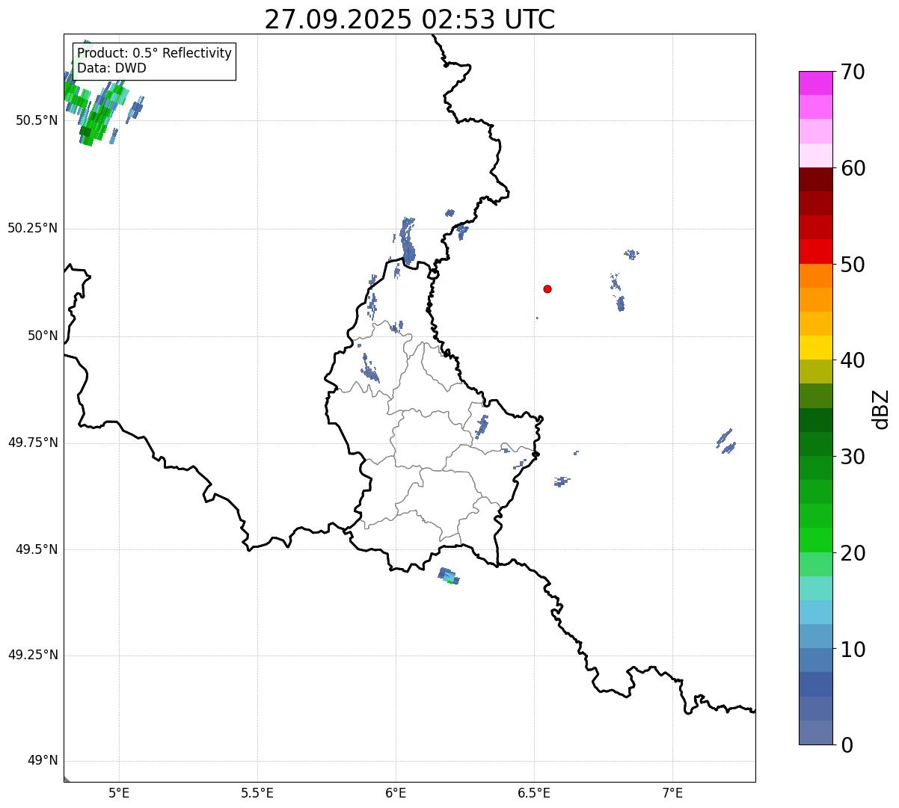Viewport: 899px width, 808px height.
Task: Click the 6.5°E longitude label
Action: point(534,792)
